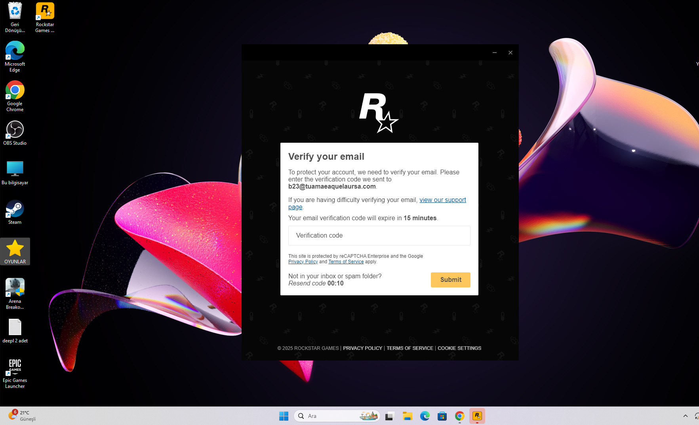Screen dimensions: 699x425
Task: Click Resend code countdown text
Action: [316, 283]
